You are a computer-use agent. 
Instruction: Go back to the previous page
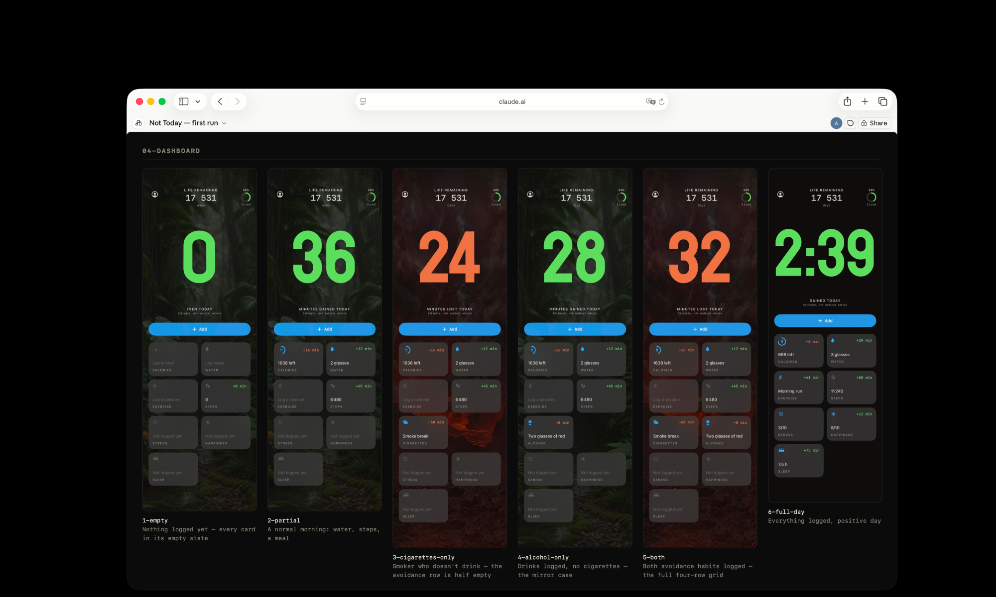pos(220,101)
